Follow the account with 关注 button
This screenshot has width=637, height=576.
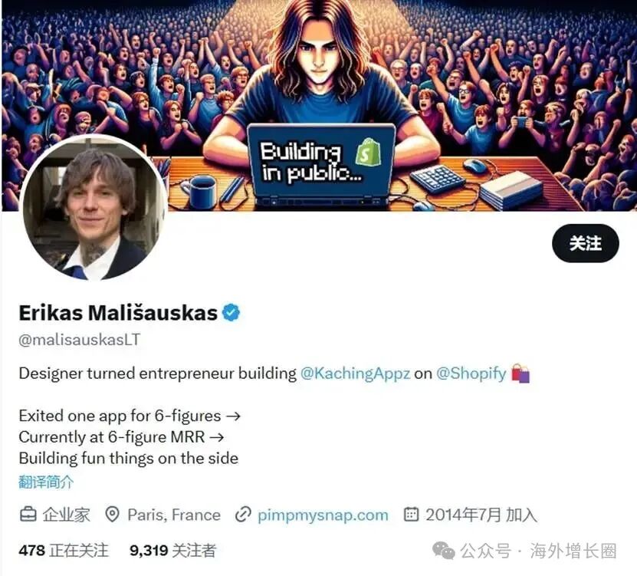pos(586,243)
